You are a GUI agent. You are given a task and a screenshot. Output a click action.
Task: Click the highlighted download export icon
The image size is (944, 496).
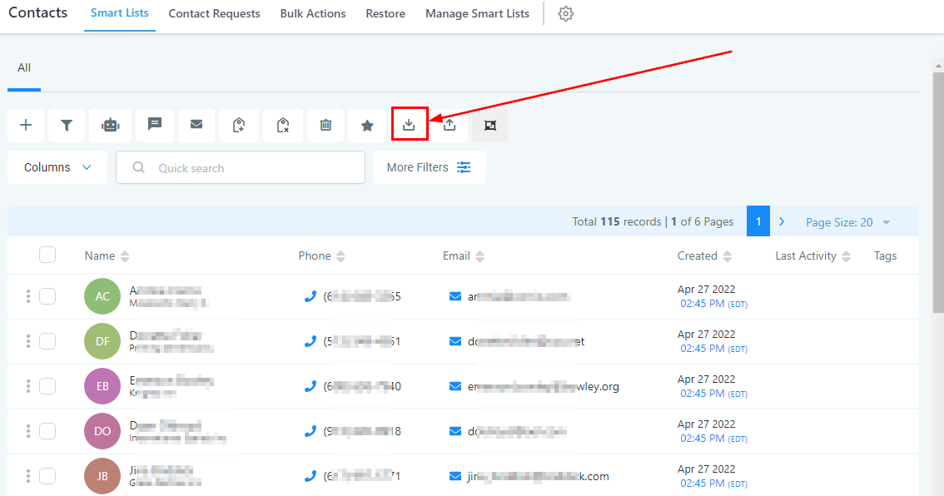pos(409,125)
